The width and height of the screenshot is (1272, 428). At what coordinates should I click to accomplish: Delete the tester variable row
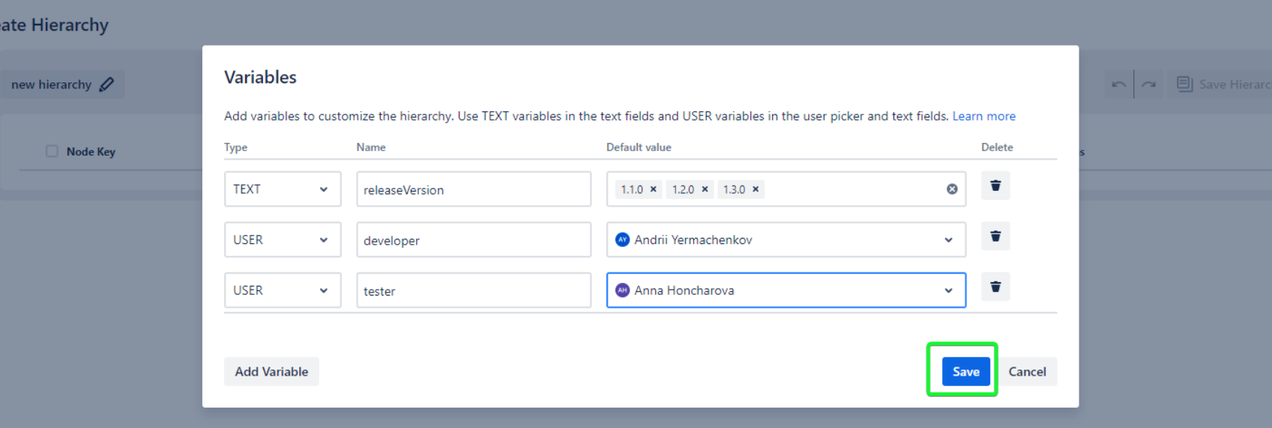click(995, 287)
